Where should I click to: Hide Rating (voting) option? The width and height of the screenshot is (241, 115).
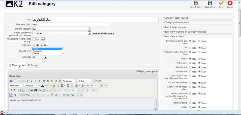pyautogui.click(x=190, y=103)
